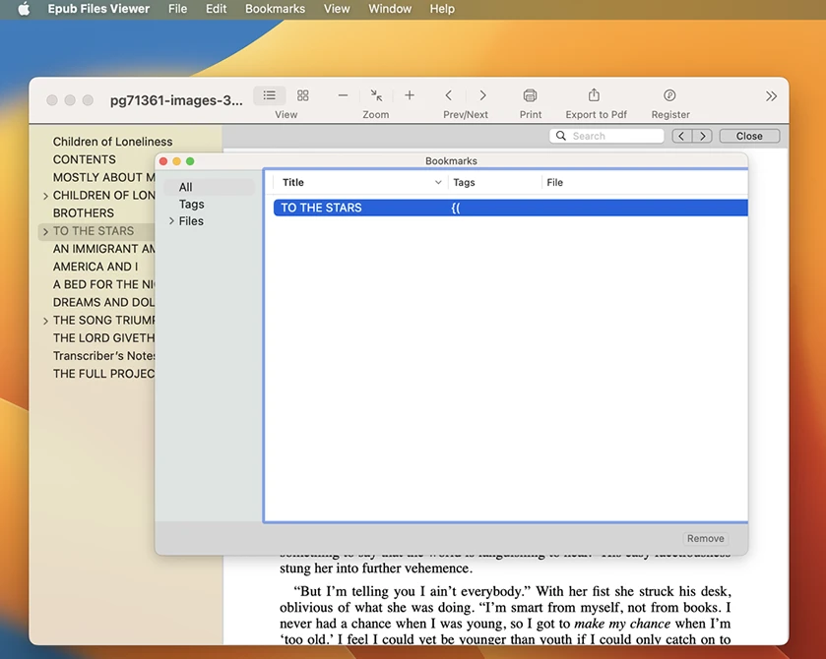Open Print from the toolbar
The height and width of the screenshot is (659, 826).
tap(530, 95)
